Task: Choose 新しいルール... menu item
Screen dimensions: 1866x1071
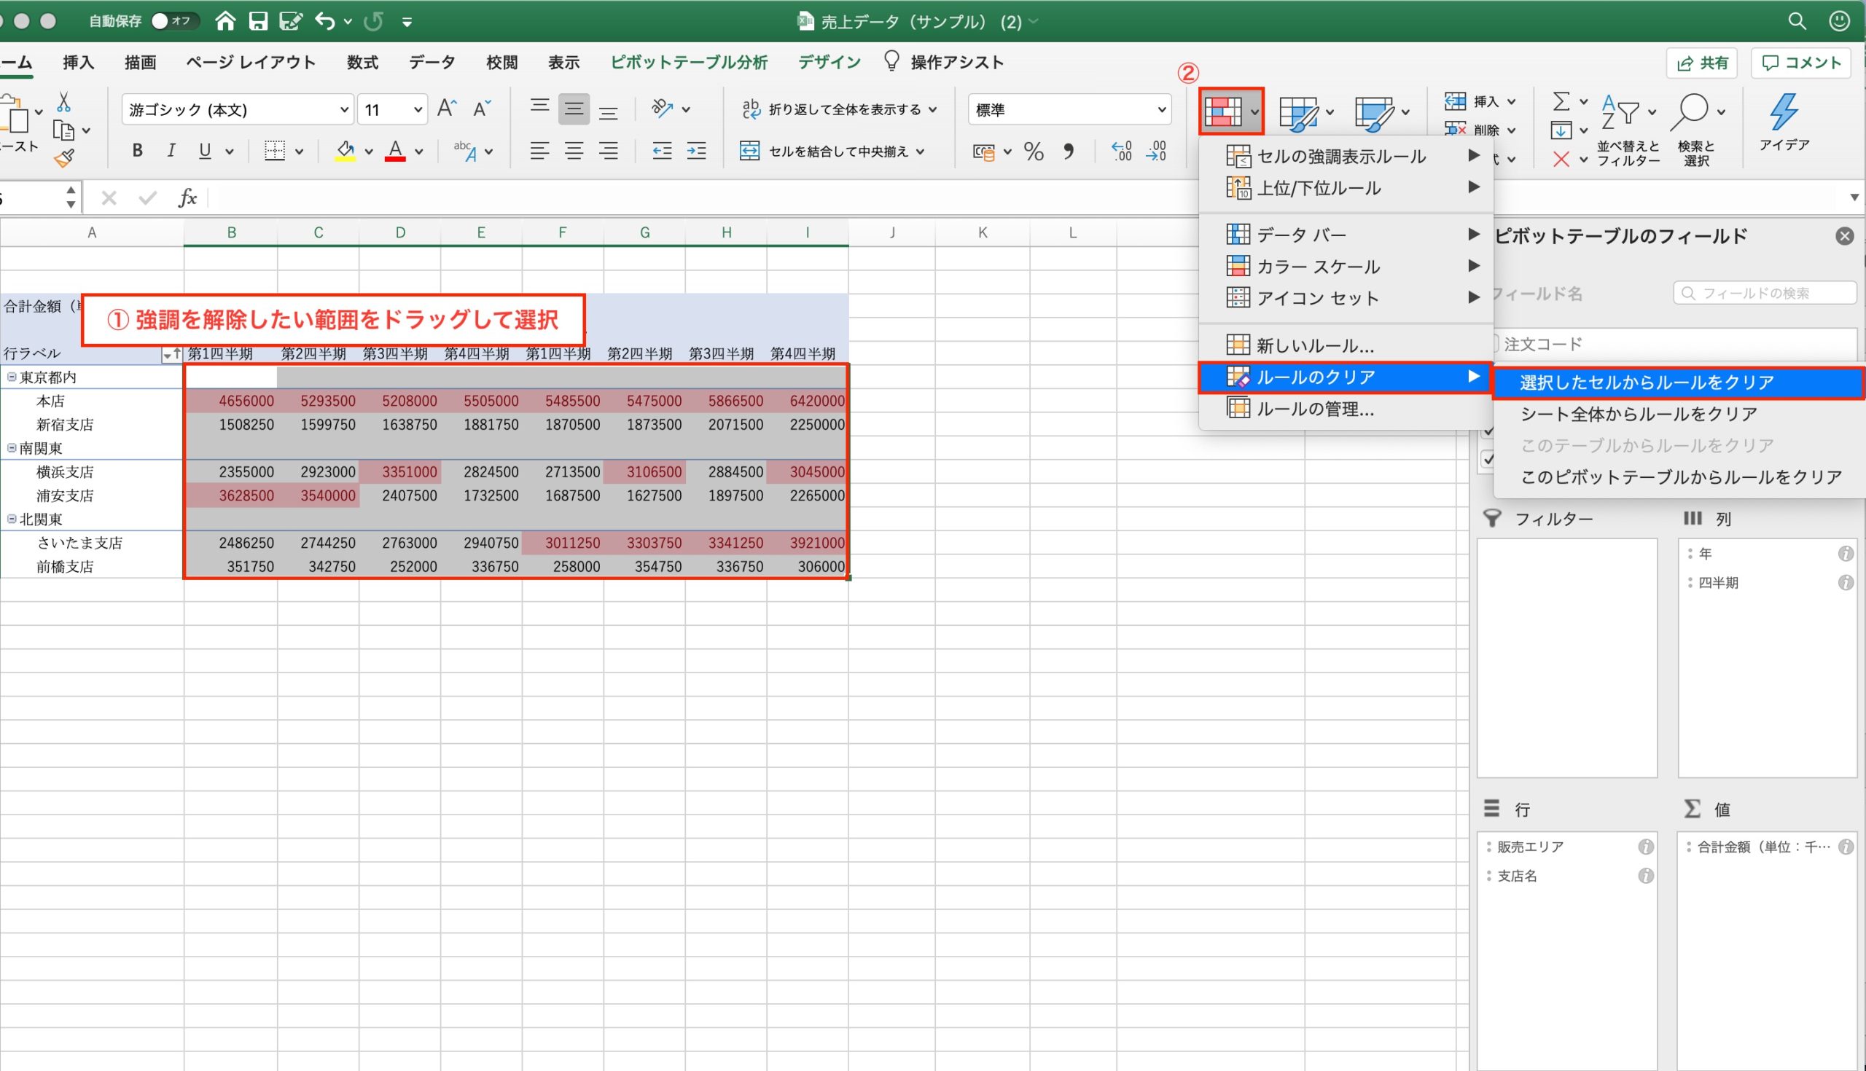Action: click(x=1346, y=345)
